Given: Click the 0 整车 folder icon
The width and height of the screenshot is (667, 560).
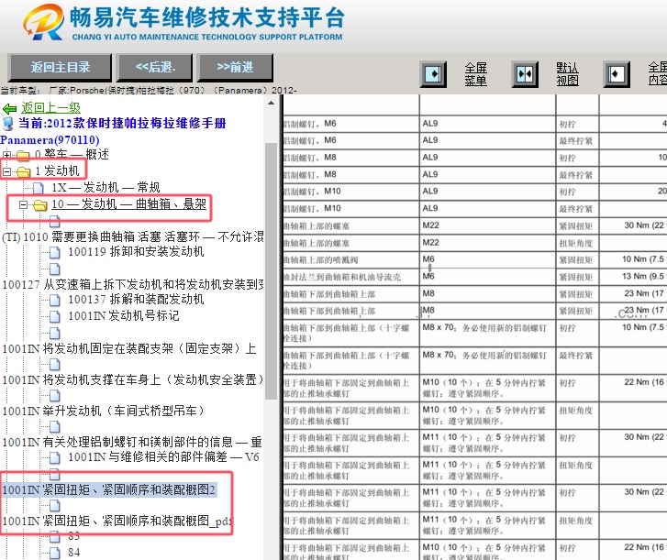Looking at the screenshot, I should click(x=24, y=156).
